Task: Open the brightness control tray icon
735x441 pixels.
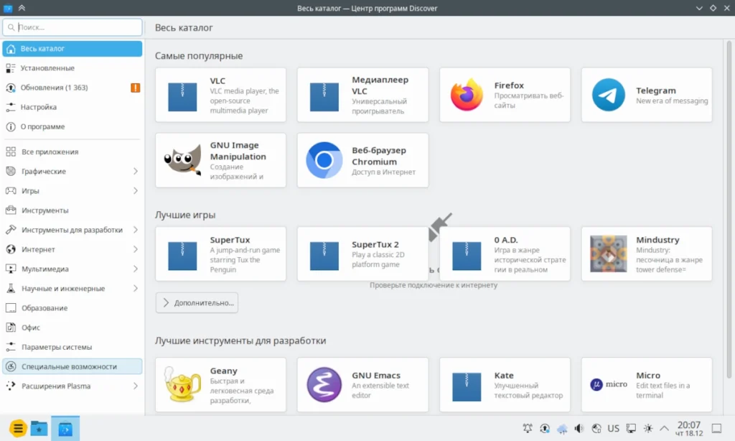Action: tap(648, 428)
